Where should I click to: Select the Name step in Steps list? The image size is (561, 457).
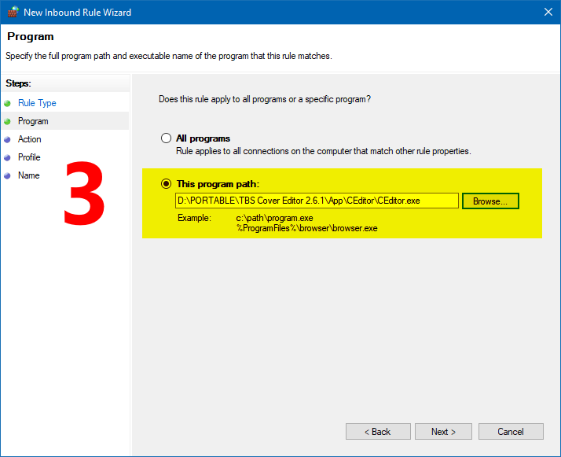(29, 175)
